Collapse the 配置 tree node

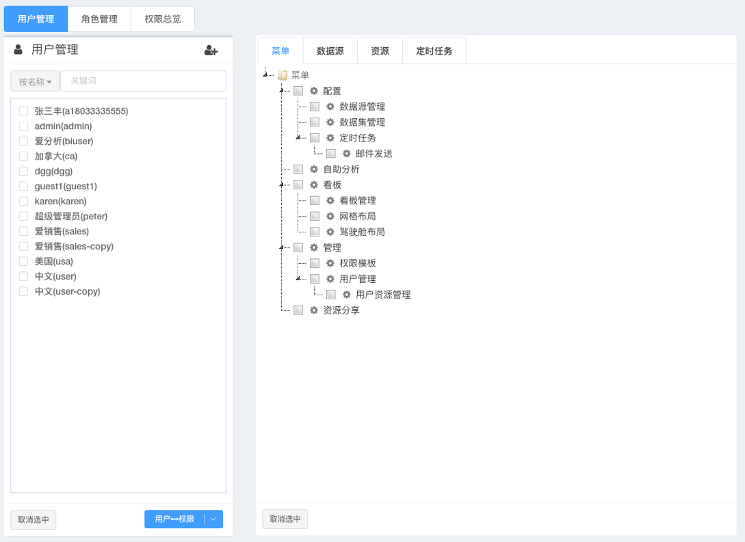[281, 91]
